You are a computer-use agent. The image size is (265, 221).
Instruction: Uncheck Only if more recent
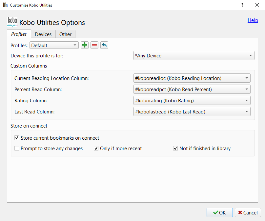point(96,149)
